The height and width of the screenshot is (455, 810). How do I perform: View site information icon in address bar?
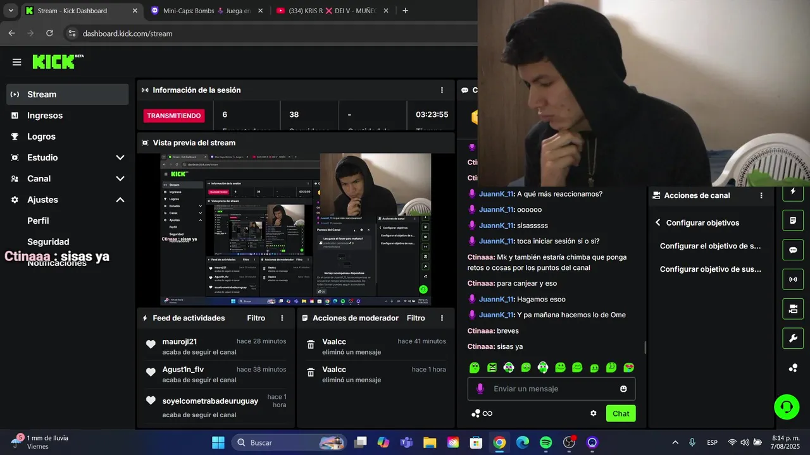72,33
